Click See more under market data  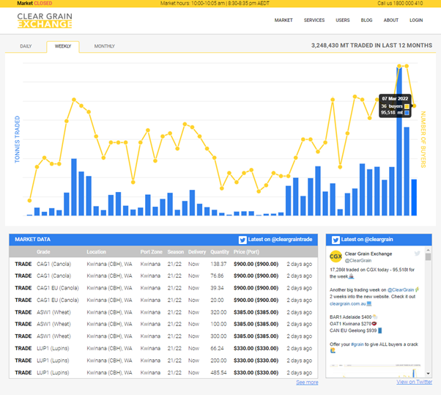pyautogui.click(x=307, y=383)
